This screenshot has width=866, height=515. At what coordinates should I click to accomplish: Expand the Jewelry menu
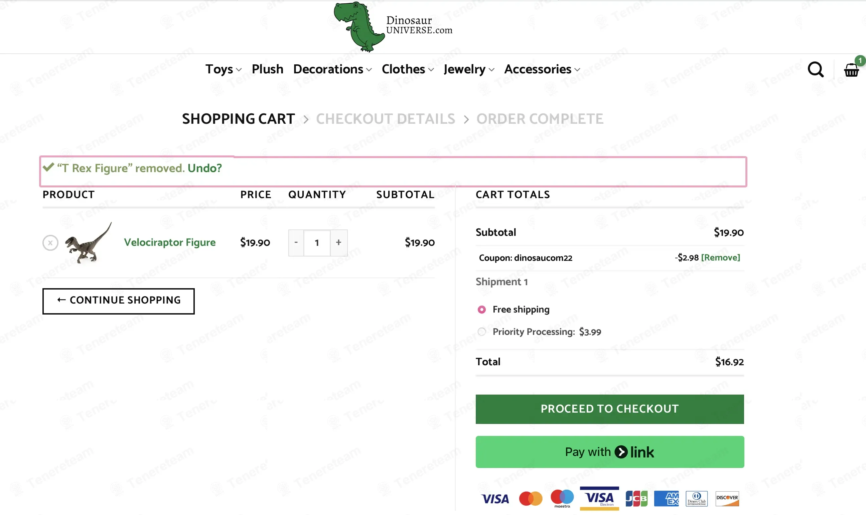click(x=469, y=69)
